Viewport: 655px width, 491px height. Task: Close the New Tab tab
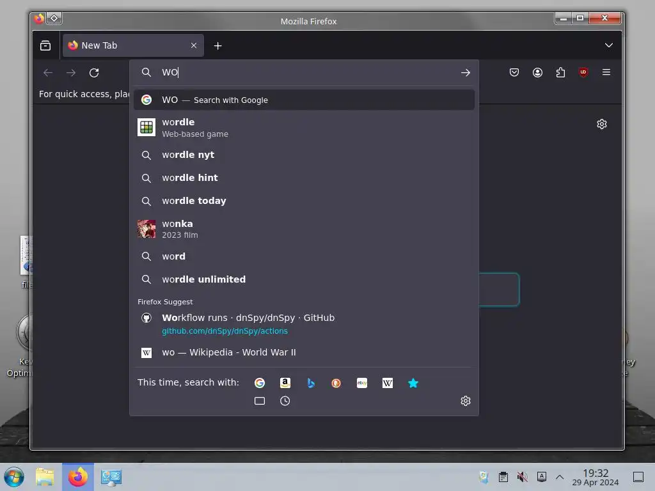pyautogui.click(x=194, y=45)
